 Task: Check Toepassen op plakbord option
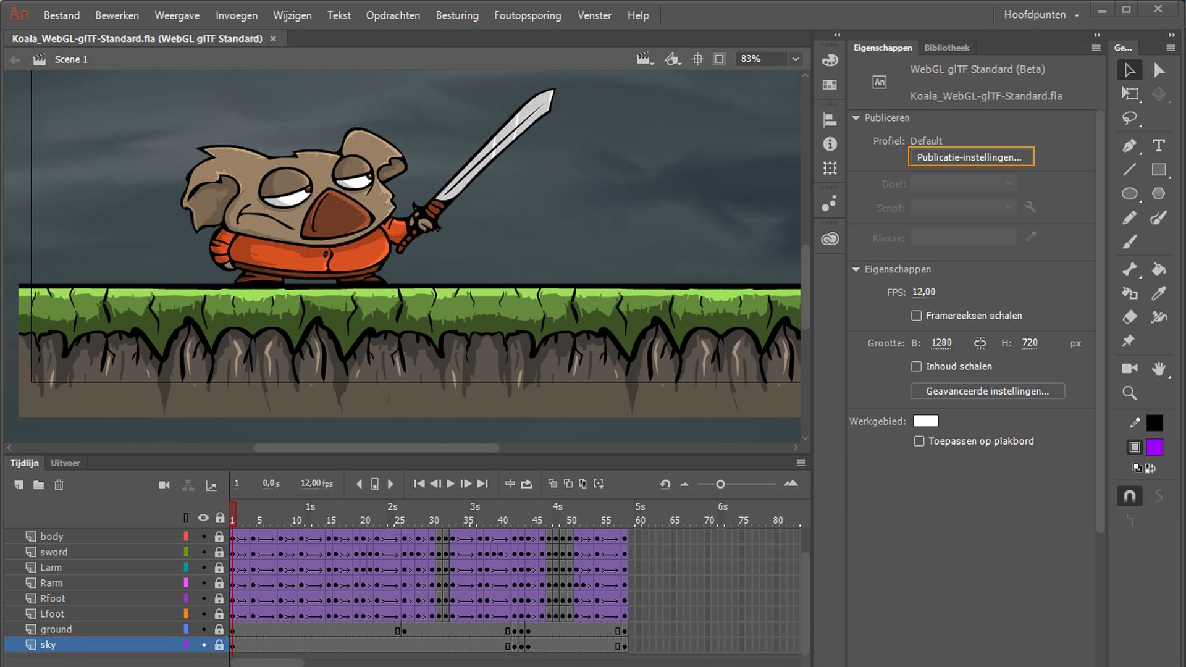click(x=919, y=441)
